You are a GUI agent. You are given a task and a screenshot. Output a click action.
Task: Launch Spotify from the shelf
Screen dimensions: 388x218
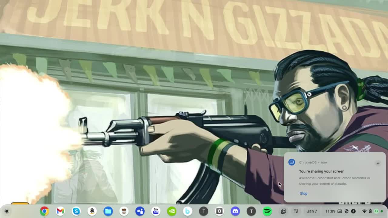(x=267, y=211)
